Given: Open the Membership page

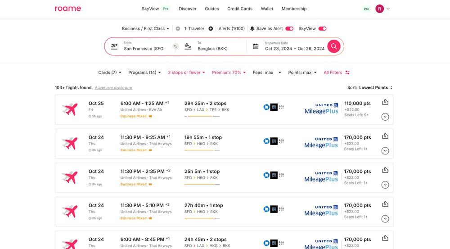Looking at the screenshot, I should point(294,9).
